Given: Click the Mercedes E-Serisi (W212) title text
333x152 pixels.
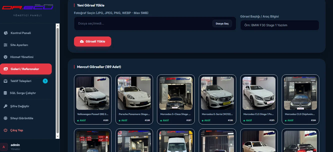Looking at the screenshot, I should coord(217,114).
